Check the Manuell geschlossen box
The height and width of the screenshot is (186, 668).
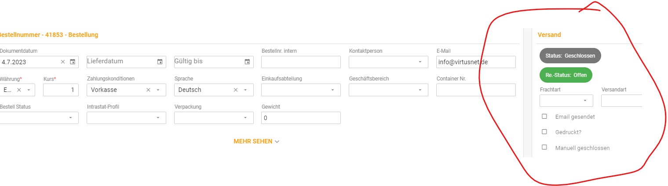(x=544, y=147)
